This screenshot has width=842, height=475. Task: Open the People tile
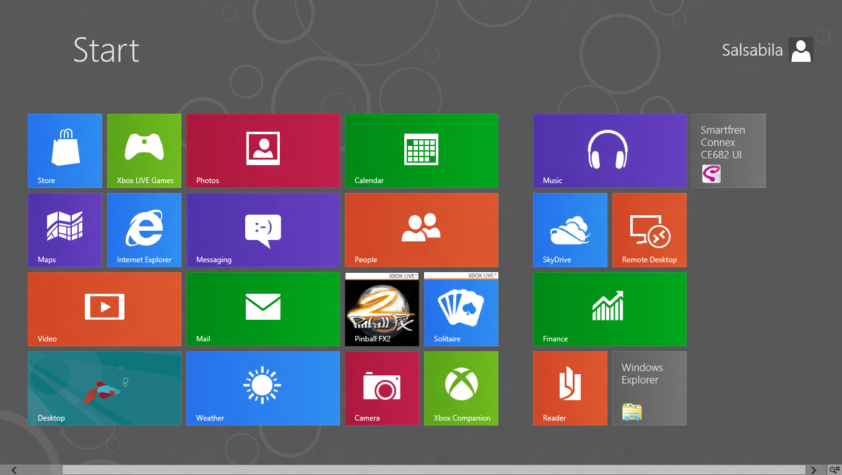click(x=421, y=229)
